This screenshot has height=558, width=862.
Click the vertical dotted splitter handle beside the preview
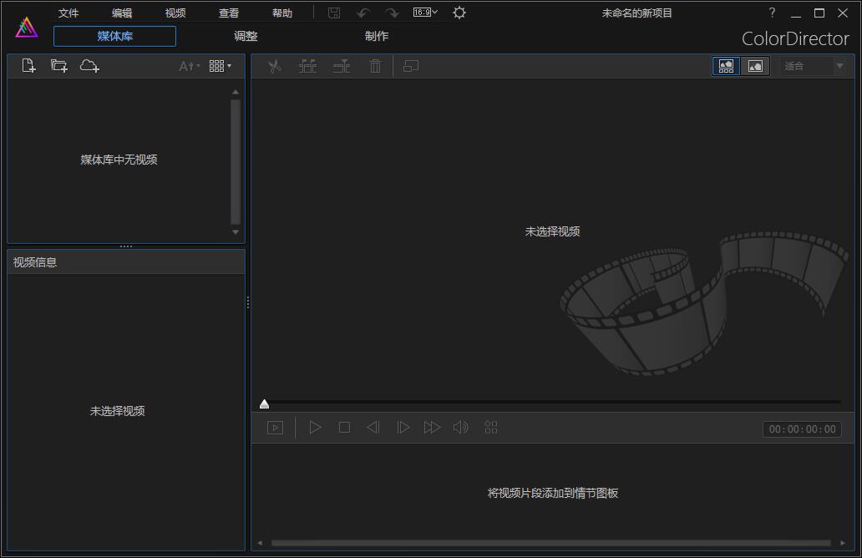pos(248,302)
